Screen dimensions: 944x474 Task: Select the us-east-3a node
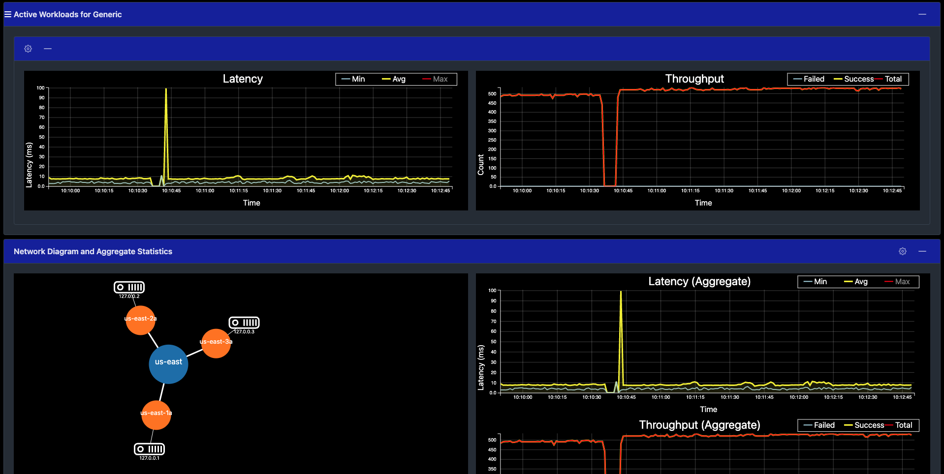point(216,343)
